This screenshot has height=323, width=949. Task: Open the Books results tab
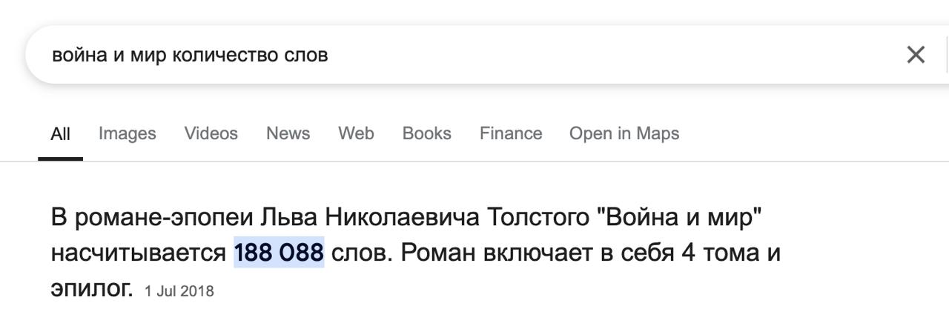click(426, 133)
